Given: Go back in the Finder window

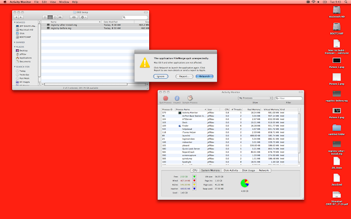Looking at the screenshot, I should coord(16,17).
